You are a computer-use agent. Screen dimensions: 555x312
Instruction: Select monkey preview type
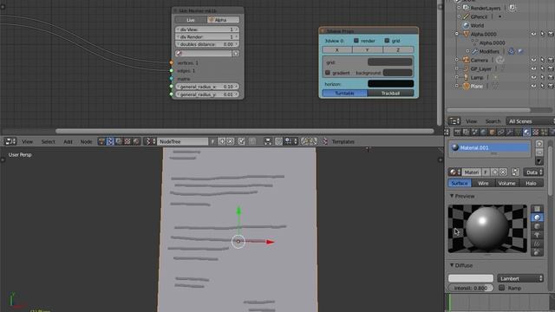[537, 235]
